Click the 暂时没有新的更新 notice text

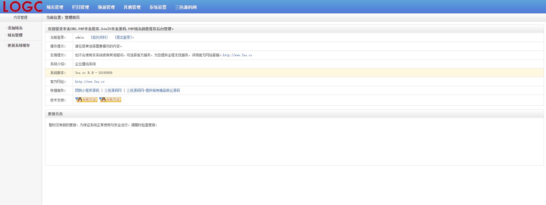pyautogui.click(x=103, y=125)
